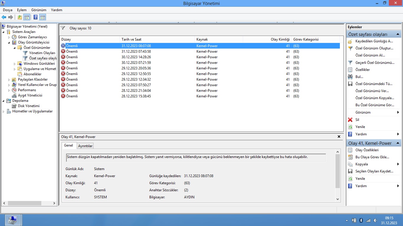Click Yenile under Özet sayfası olayları

(374, 127)
